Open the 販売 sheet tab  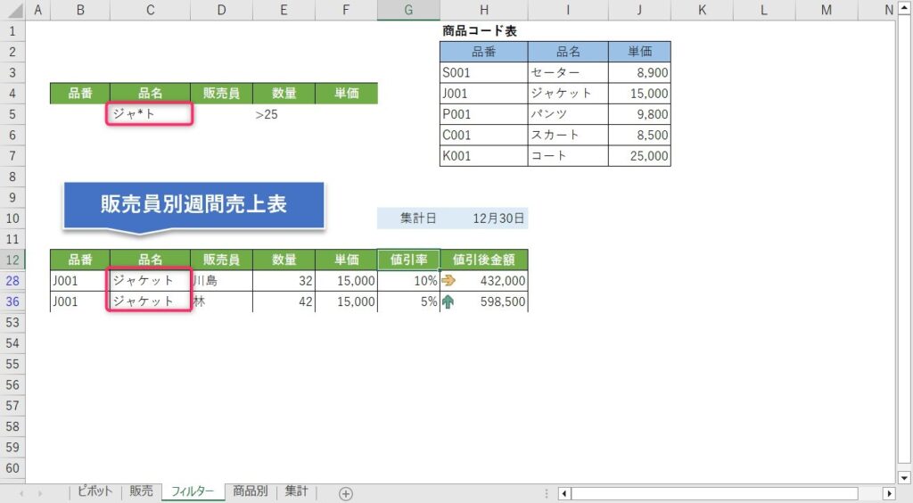141,491
